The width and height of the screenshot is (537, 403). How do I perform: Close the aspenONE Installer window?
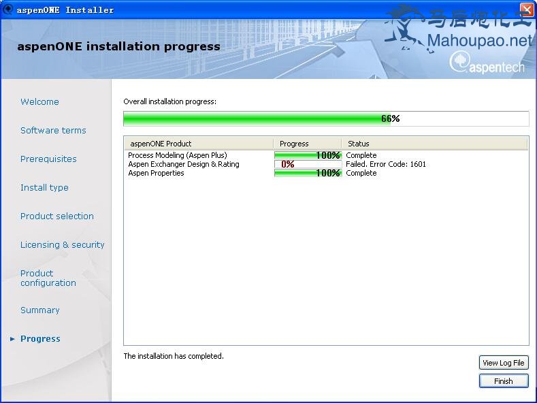pos(526,10)
